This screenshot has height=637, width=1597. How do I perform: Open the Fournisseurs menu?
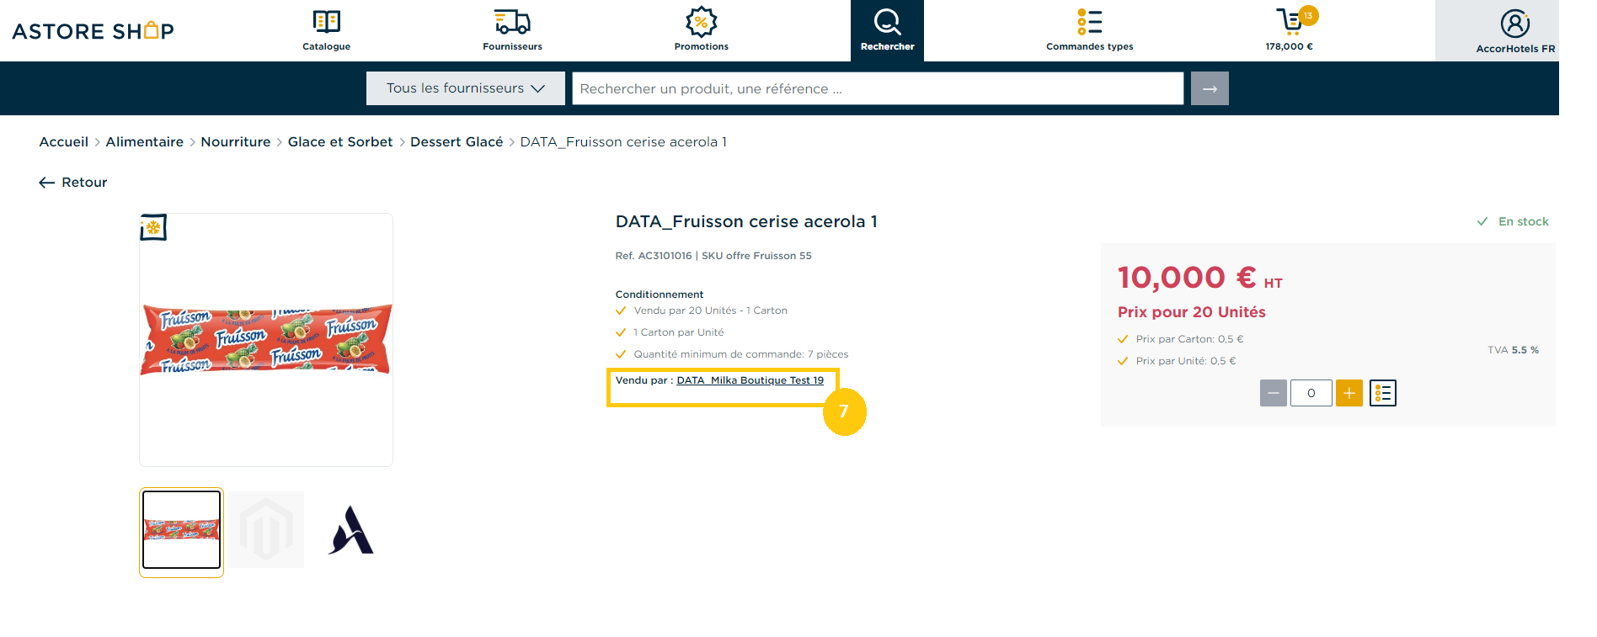click(x=512, y=30)
